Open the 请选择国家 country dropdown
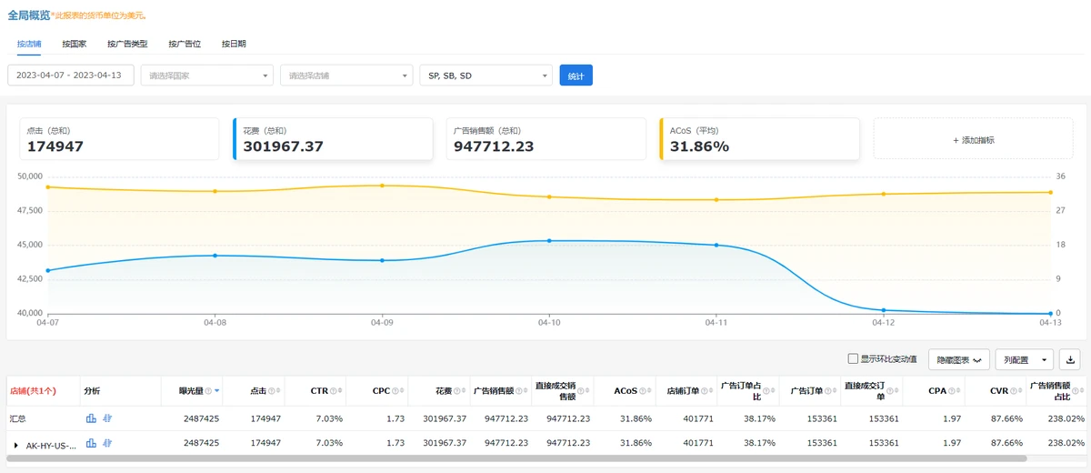The height and width of the screenshot is (473, 1091). tap(207, 75)
